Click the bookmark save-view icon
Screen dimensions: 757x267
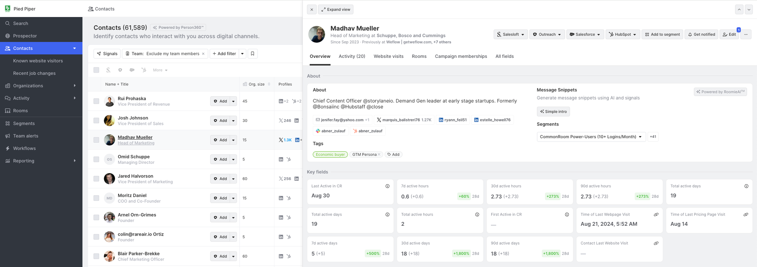(x=252, y=54)
